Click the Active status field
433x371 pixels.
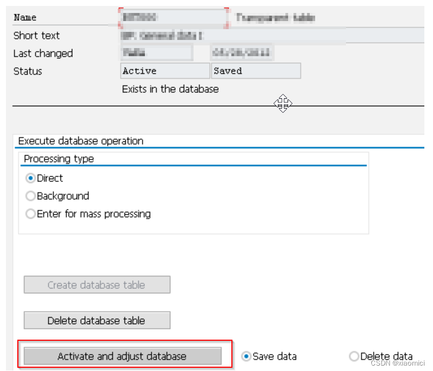click(x=164, y=71)
